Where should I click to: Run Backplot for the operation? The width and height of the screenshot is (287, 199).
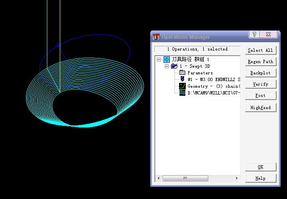pos(261,73)
